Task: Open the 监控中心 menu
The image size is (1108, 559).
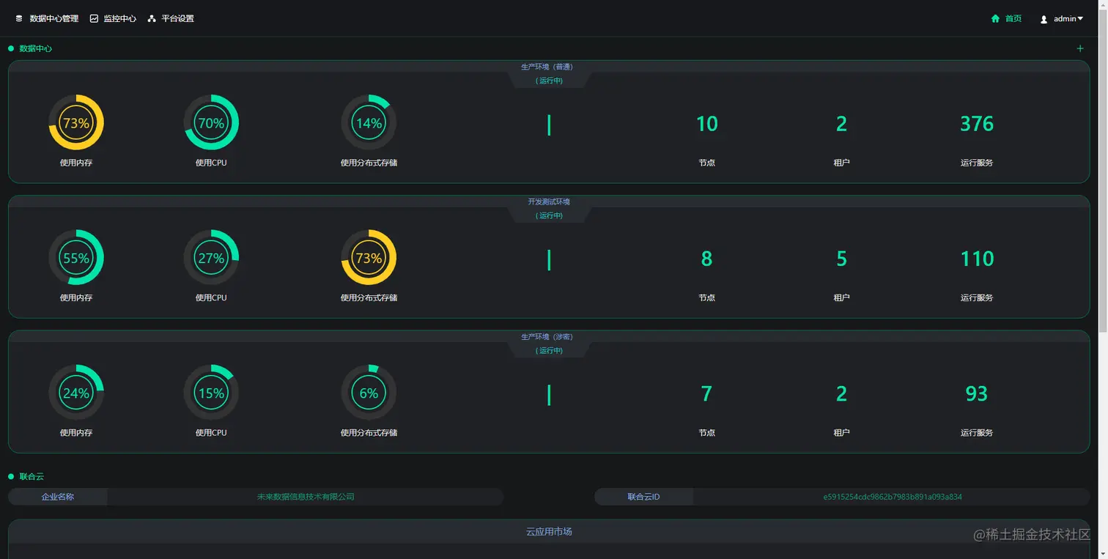Action: click(x=119, y=18)
